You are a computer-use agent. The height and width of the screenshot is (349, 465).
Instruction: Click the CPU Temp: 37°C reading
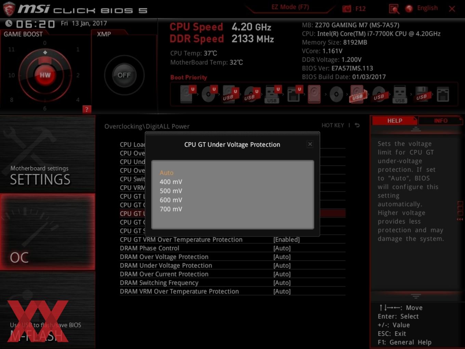coord(194,53)
